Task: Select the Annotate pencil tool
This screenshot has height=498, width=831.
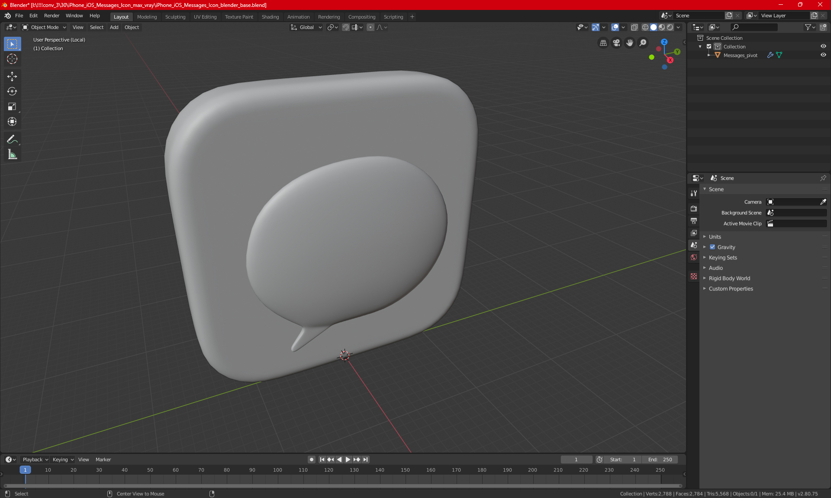Action: tap(12, 139)
